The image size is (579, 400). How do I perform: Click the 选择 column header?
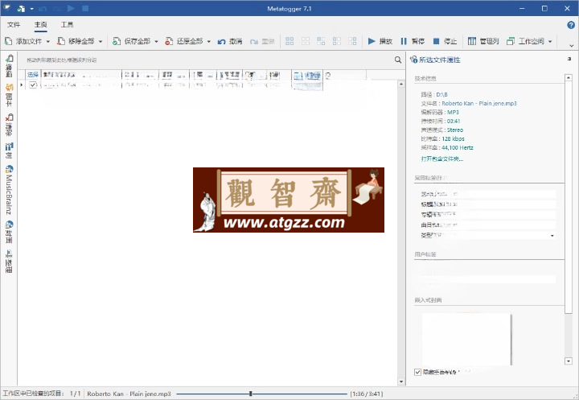coord(33,75)
